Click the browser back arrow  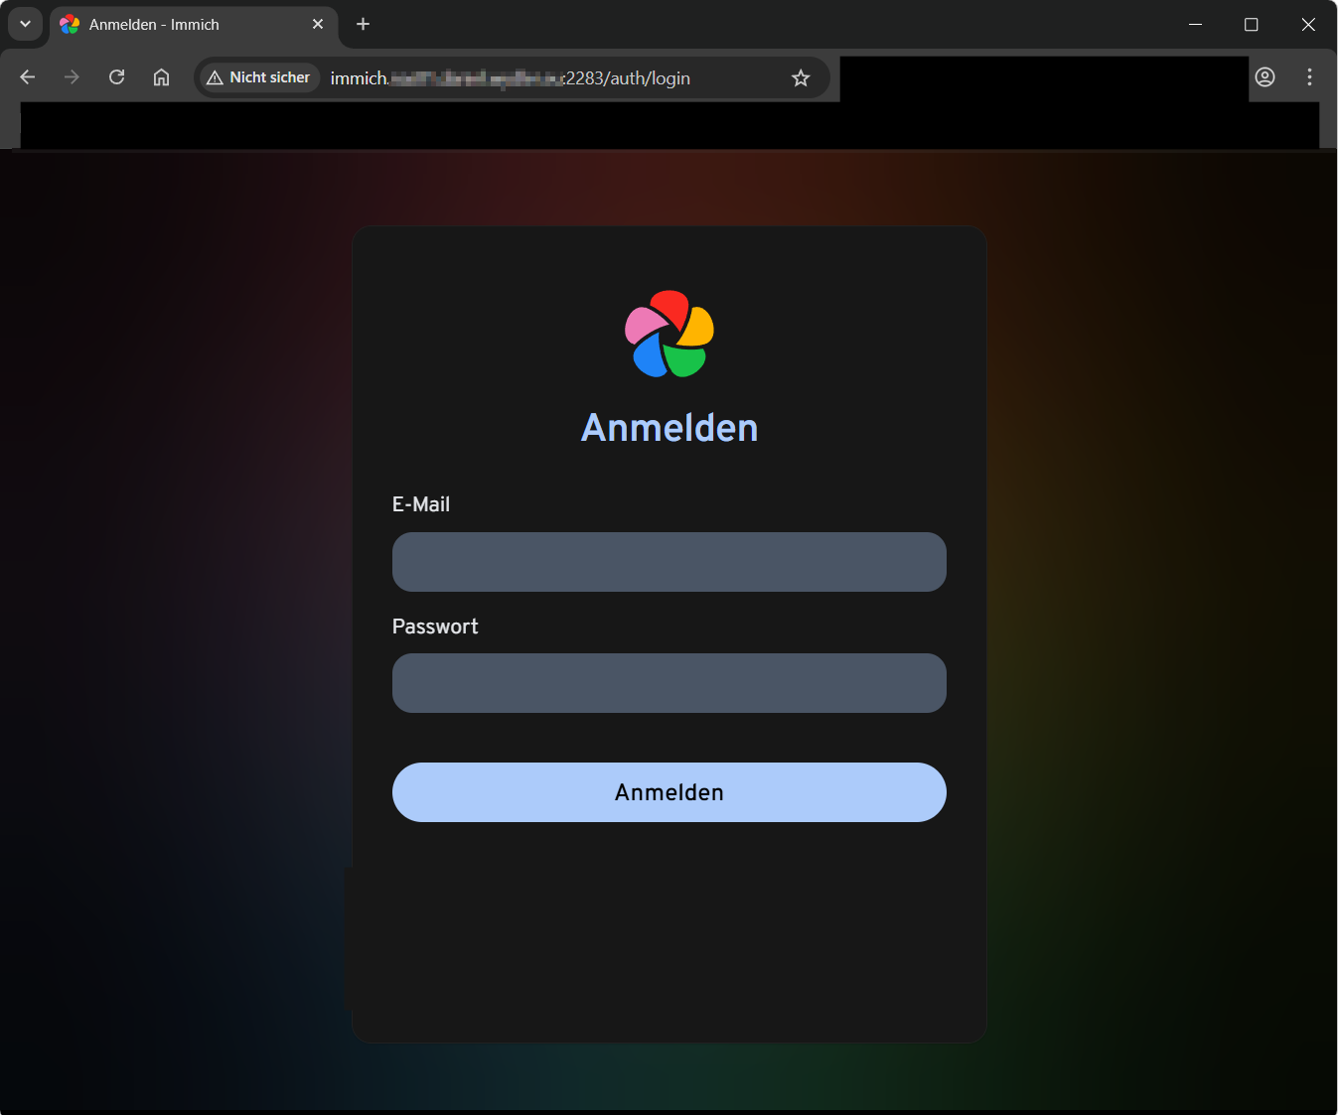click(x=28, y=77)
